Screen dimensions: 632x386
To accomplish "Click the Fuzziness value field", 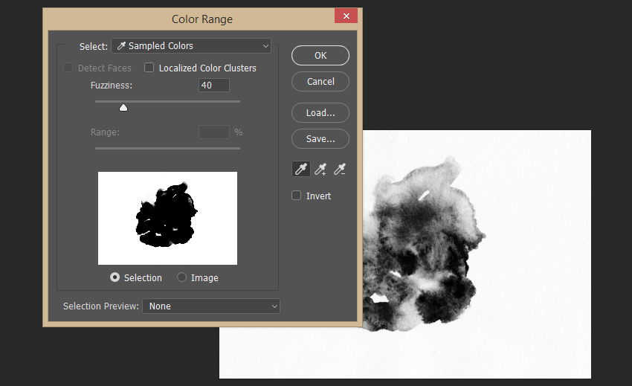I will coord(213,86).
